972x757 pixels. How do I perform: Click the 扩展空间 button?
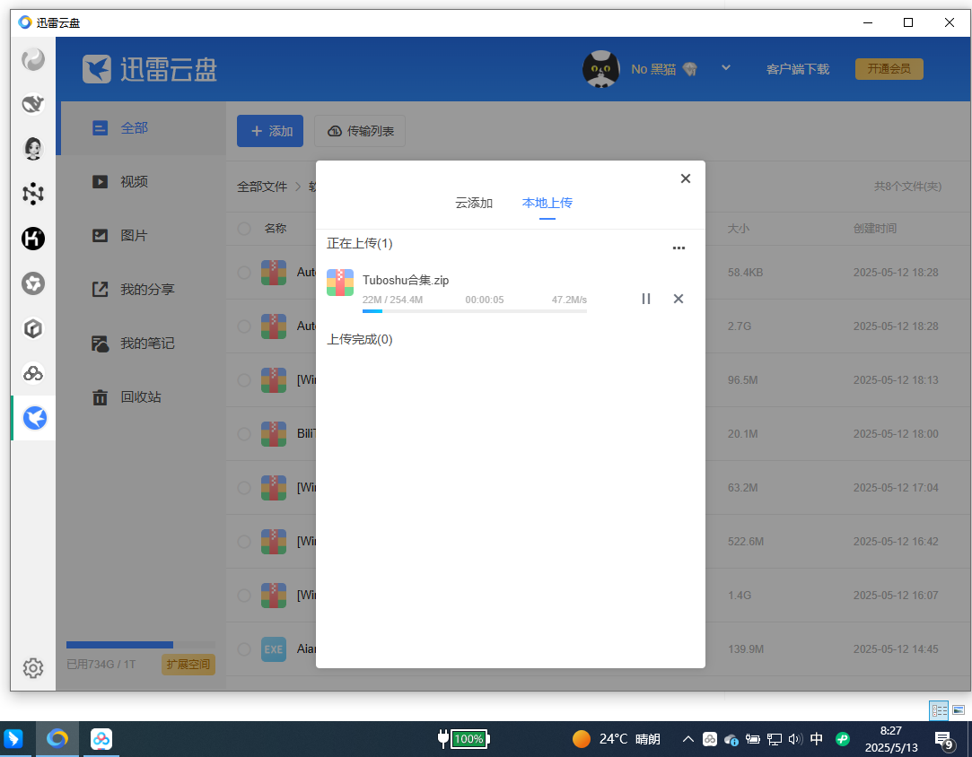click(x=188, y=664)
